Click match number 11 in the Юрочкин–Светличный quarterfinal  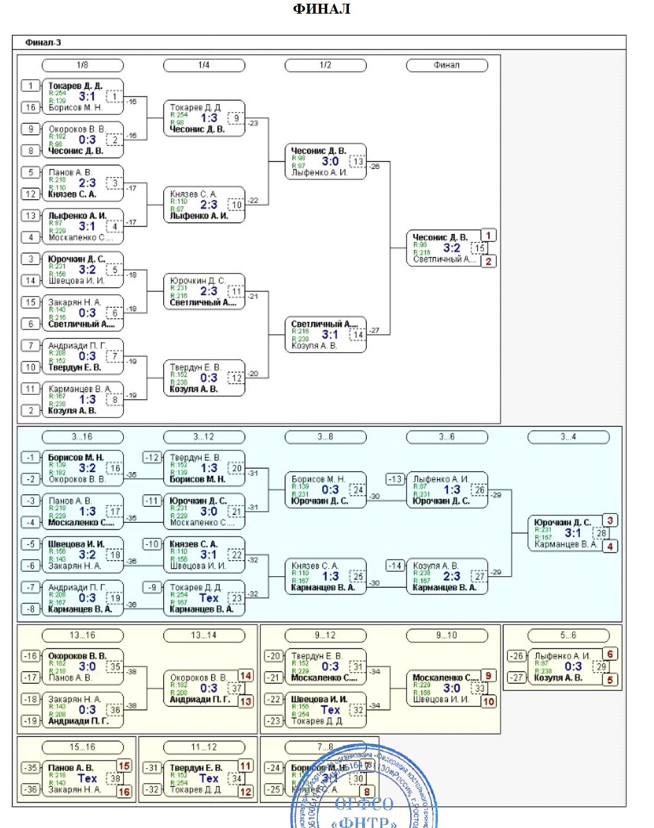pos(236,291)
